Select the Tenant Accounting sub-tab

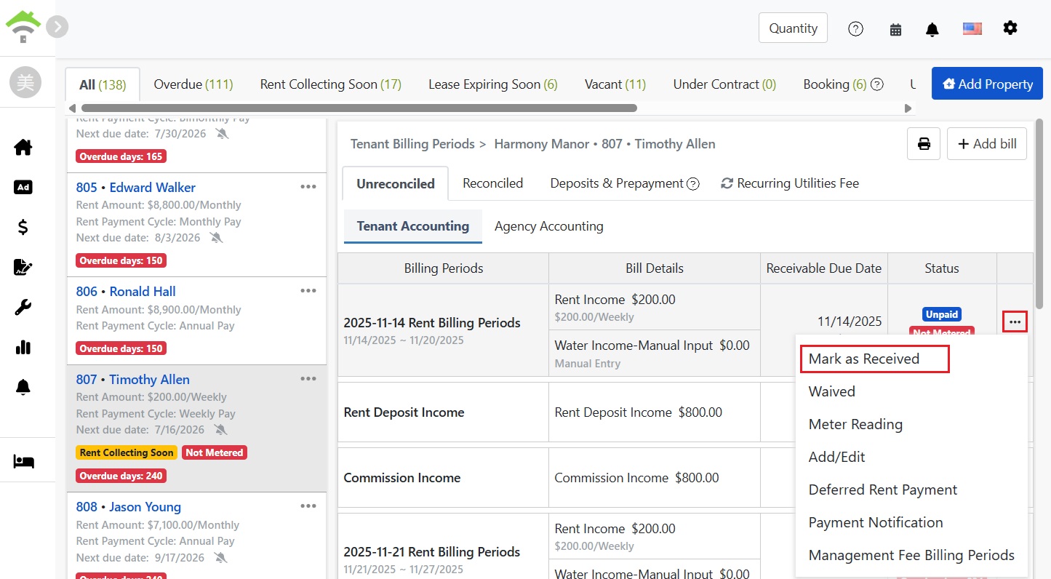(413, 226)
